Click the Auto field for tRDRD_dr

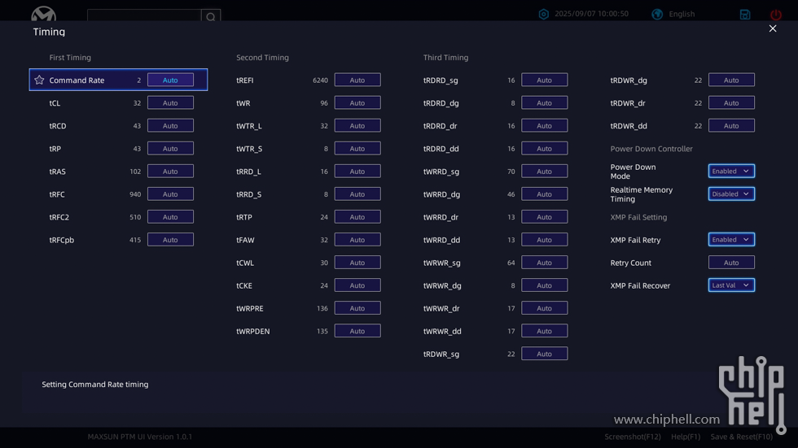tap(545, 125)
